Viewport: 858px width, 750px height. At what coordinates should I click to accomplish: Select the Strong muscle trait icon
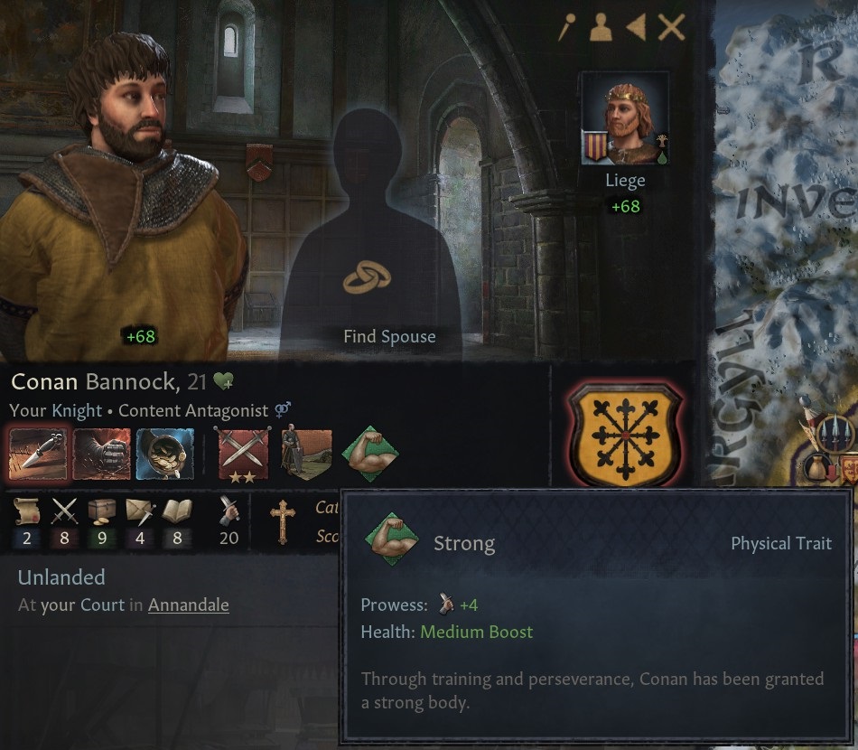(x=370, y=454)
